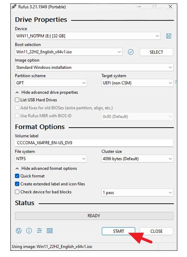Open the File system NTFS dropdown
The height and width of the screenshot is (257, 187).
click(51, 159)
